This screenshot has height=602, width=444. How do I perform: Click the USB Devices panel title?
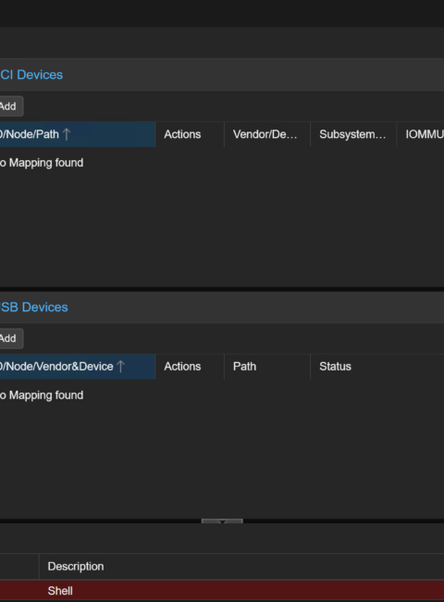coord(33,307)
